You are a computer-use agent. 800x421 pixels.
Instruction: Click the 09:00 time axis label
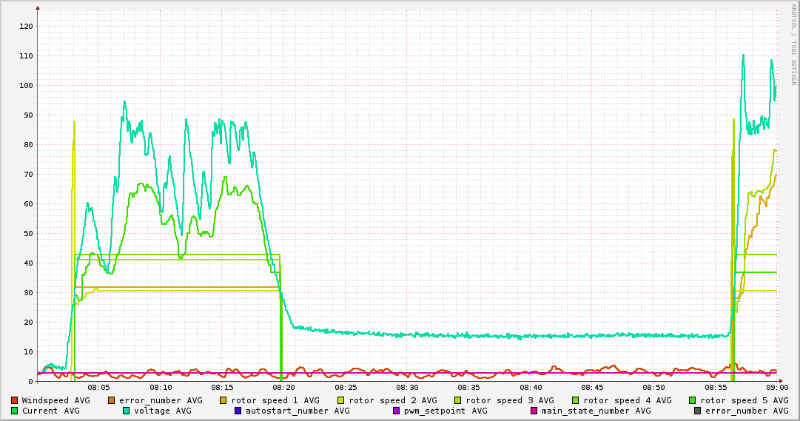pos(776,387)
